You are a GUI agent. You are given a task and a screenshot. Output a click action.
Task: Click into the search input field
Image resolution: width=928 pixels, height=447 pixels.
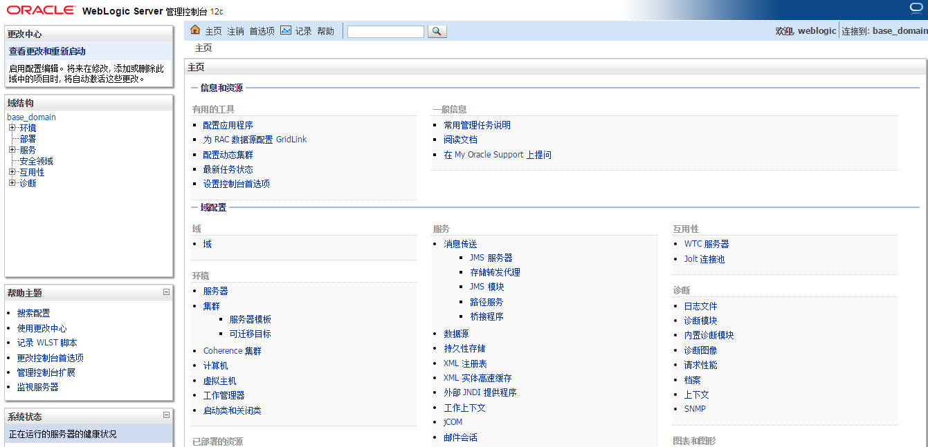point(385,32)
